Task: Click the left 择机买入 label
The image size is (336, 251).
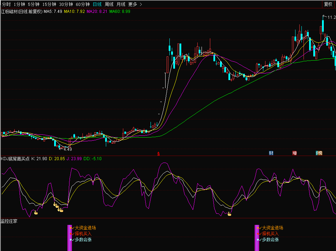Action: click(x=83, y=234)
